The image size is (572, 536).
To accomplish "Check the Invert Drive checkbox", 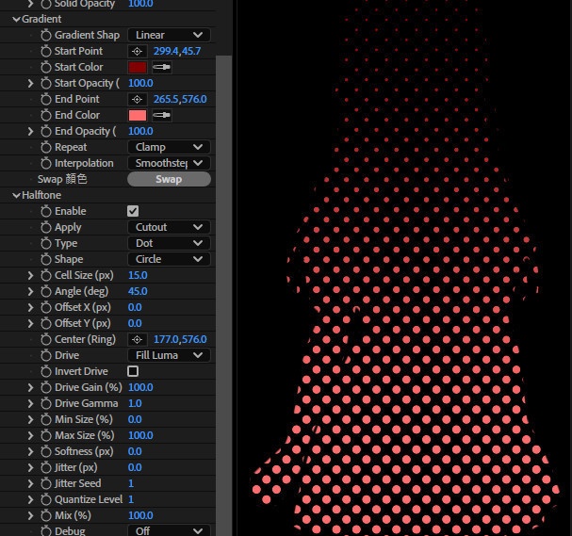I will click(x=133, y=371).
